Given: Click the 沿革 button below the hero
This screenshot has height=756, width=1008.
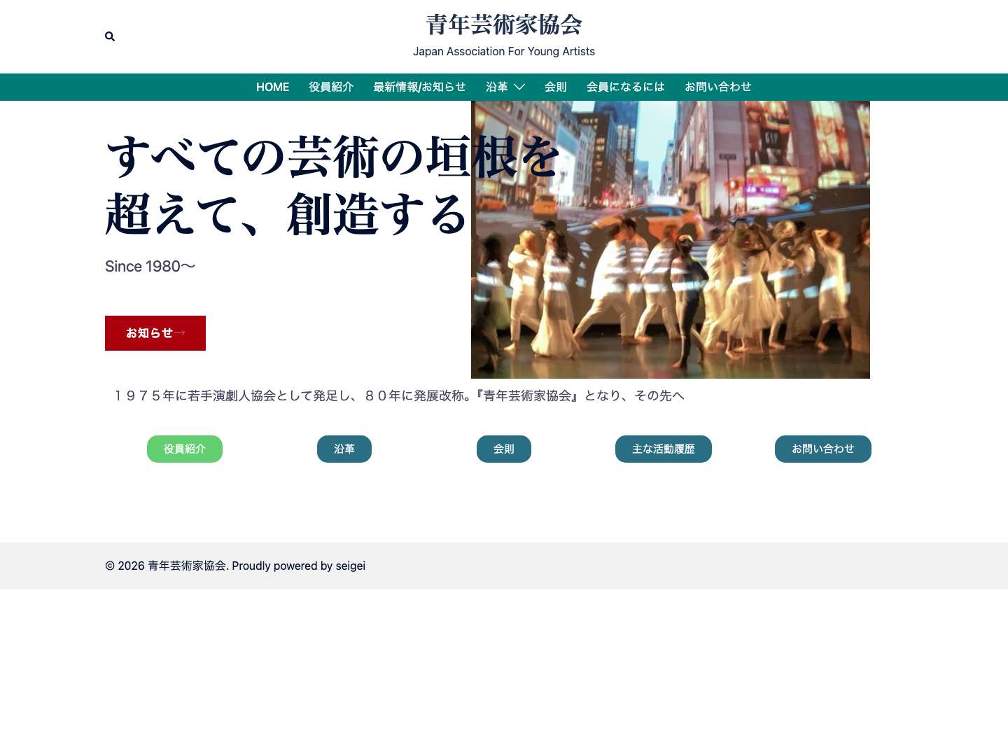Looking at the screenshot, I should [344, 449].
